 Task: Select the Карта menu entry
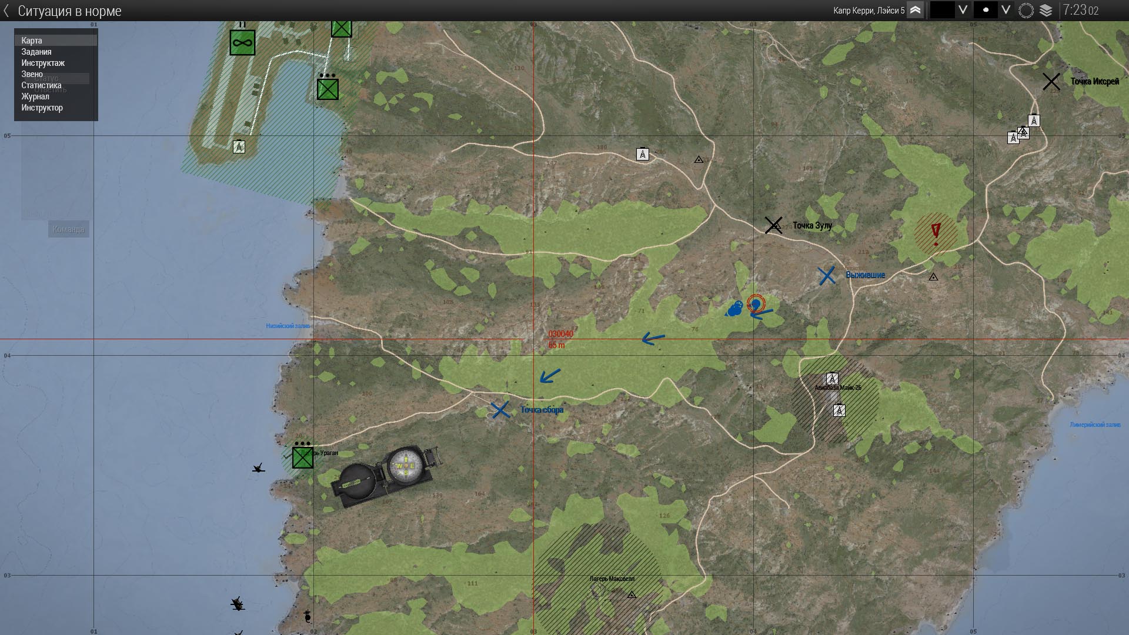[x=56, y=41]
